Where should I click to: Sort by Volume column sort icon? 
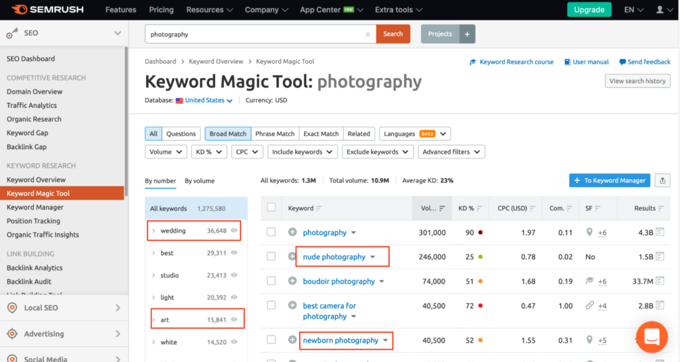442,208
